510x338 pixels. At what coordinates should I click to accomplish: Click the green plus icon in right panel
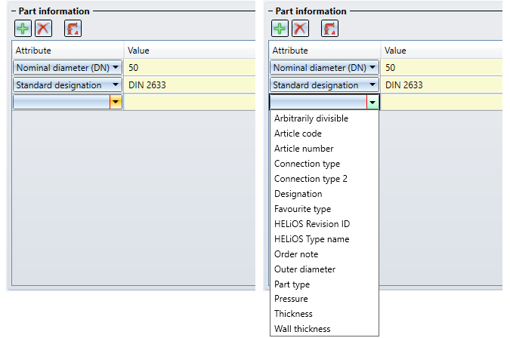(x=280, y=29)
